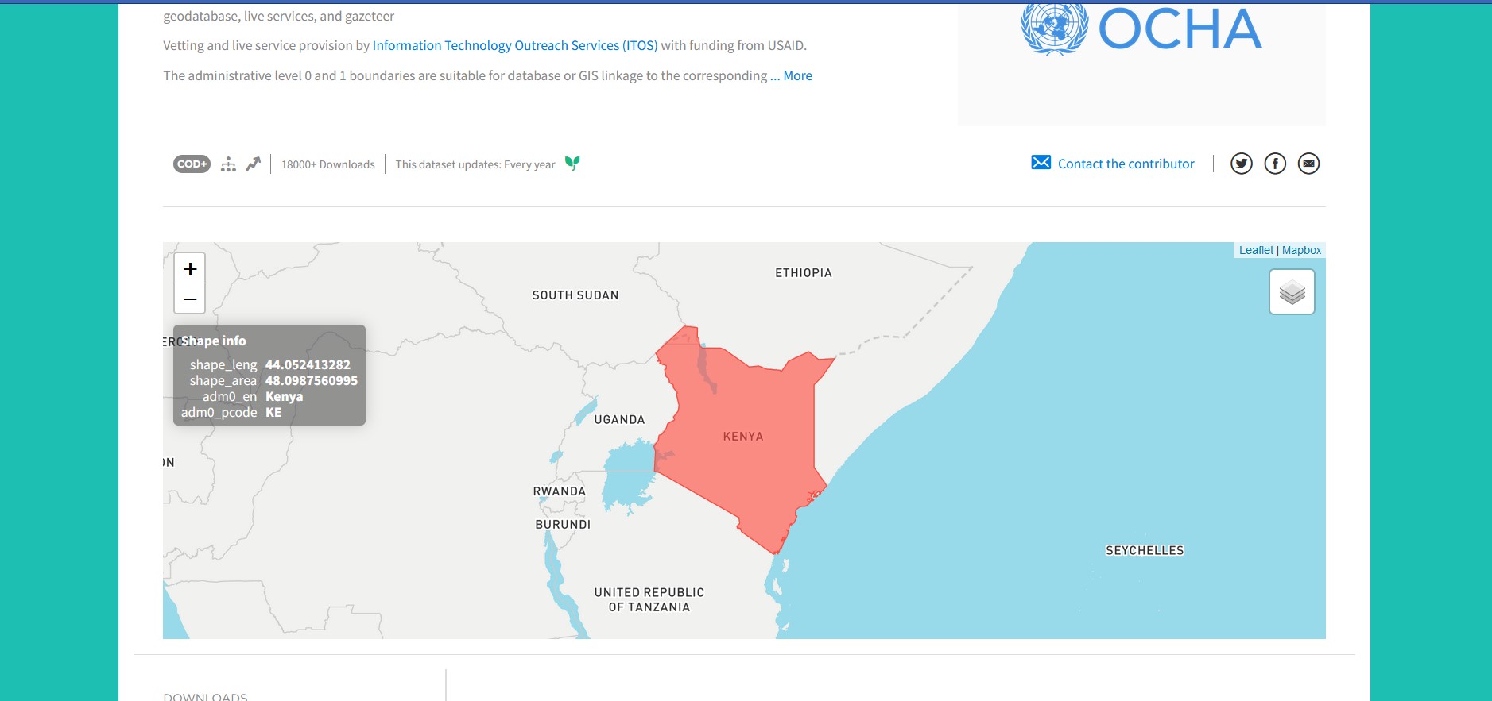The image size is (1492, 701).
Task: Open the Leaflet attribution link
Action: click(1255, 250)
